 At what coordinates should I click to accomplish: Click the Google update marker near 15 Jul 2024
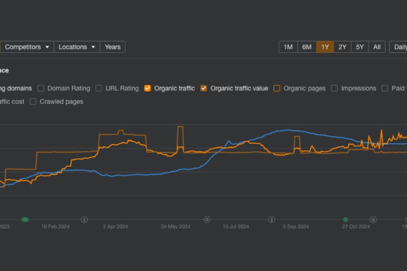(x=207, y=220)
